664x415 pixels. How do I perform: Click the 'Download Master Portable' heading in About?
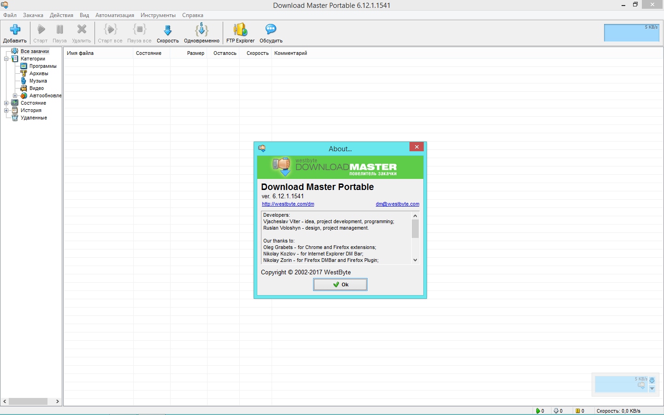pyautogui.click(x=317, y=187)
